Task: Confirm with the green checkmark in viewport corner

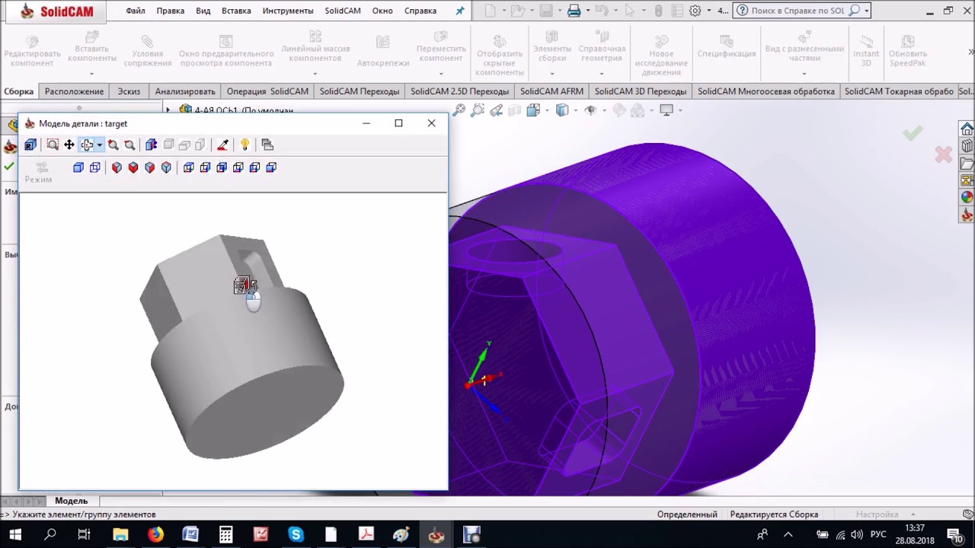Action: pyautogui.click(x=913, y=134)
